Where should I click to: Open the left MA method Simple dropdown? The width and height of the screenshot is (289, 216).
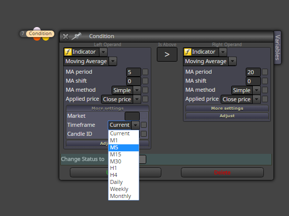137,90
